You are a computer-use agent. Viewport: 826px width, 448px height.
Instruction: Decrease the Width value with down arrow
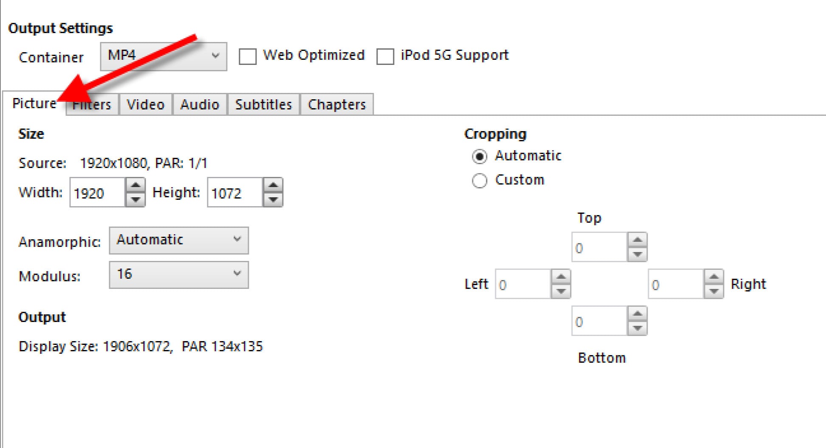pos(135,199)
